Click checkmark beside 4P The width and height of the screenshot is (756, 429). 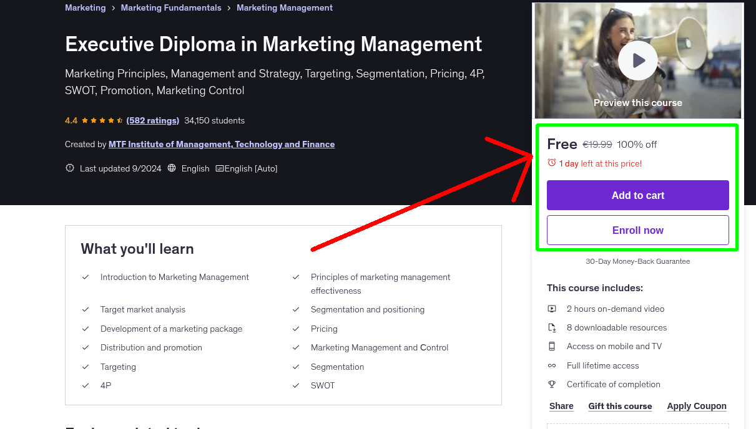tap(86, 385)
